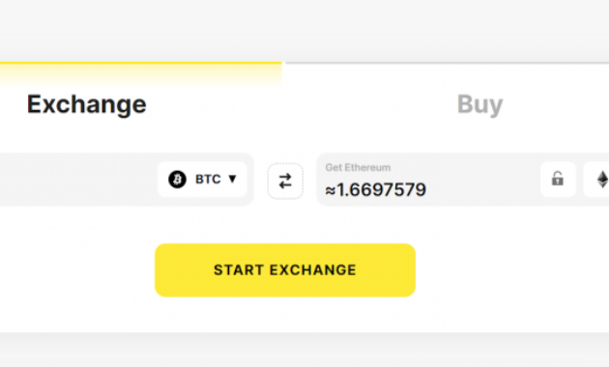This screenshot has height=367, width=609.
Task: Click the Get Ethereum field label
Action: pos(358,168)
